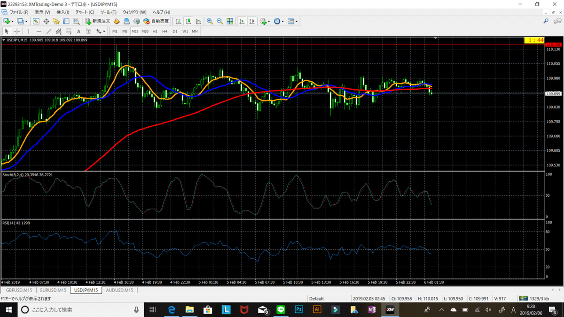Open the Strategy Tester icon
The width and height of the screenshot is (564, 317).
76,21
